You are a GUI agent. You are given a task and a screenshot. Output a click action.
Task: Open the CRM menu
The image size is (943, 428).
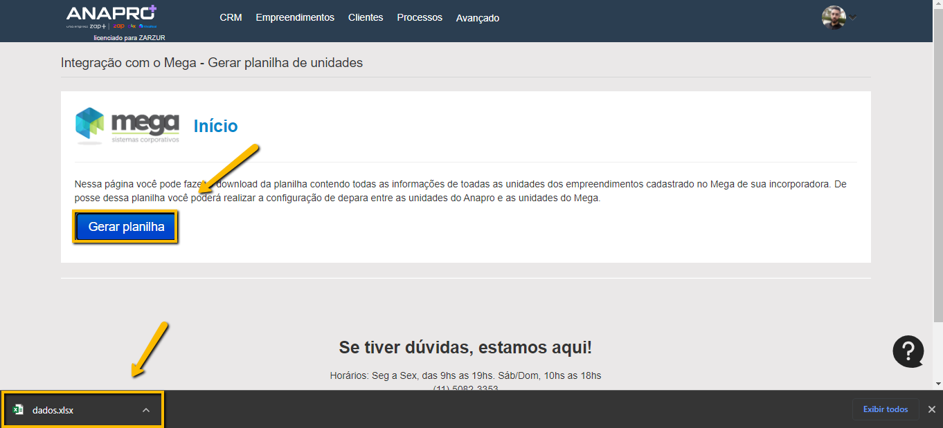[x=231, y=18]
